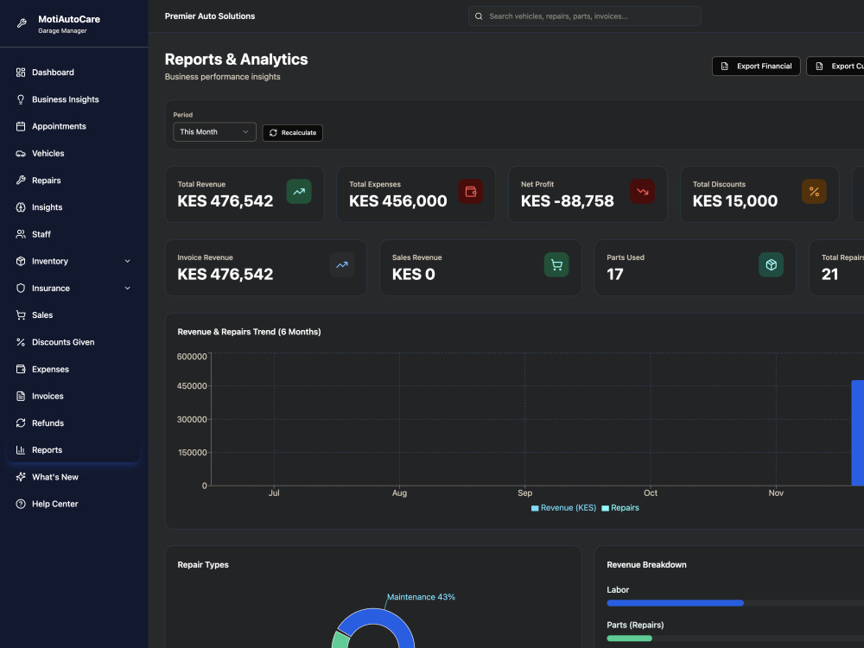Image resolution: width=864 pixels, height=648 pixels.
Task: Click the Revenue (KES) legend swatch
Action: point(535,508)
